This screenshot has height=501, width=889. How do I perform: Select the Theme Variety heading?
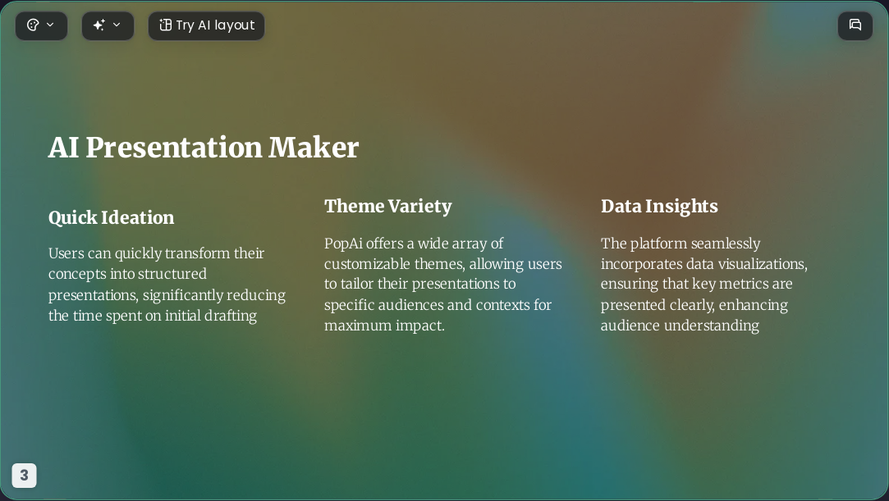pos(387,206)
